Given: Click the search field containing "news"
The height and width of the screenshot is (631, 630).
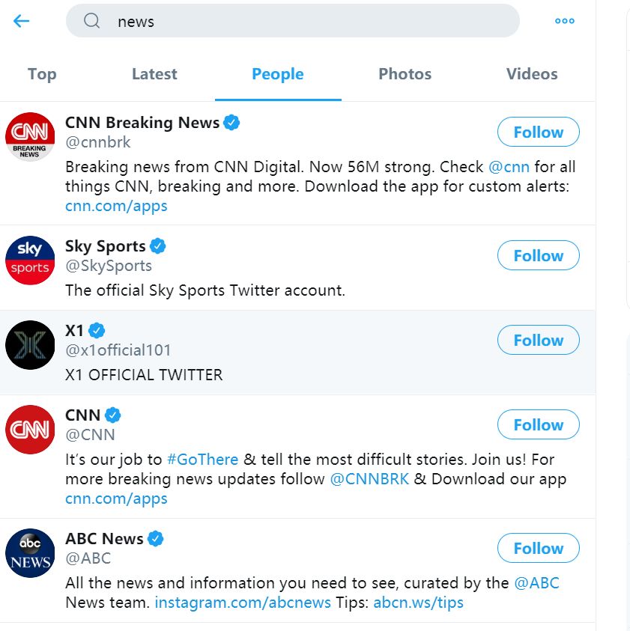Looking at the screenshot, I should click(300, 21).
